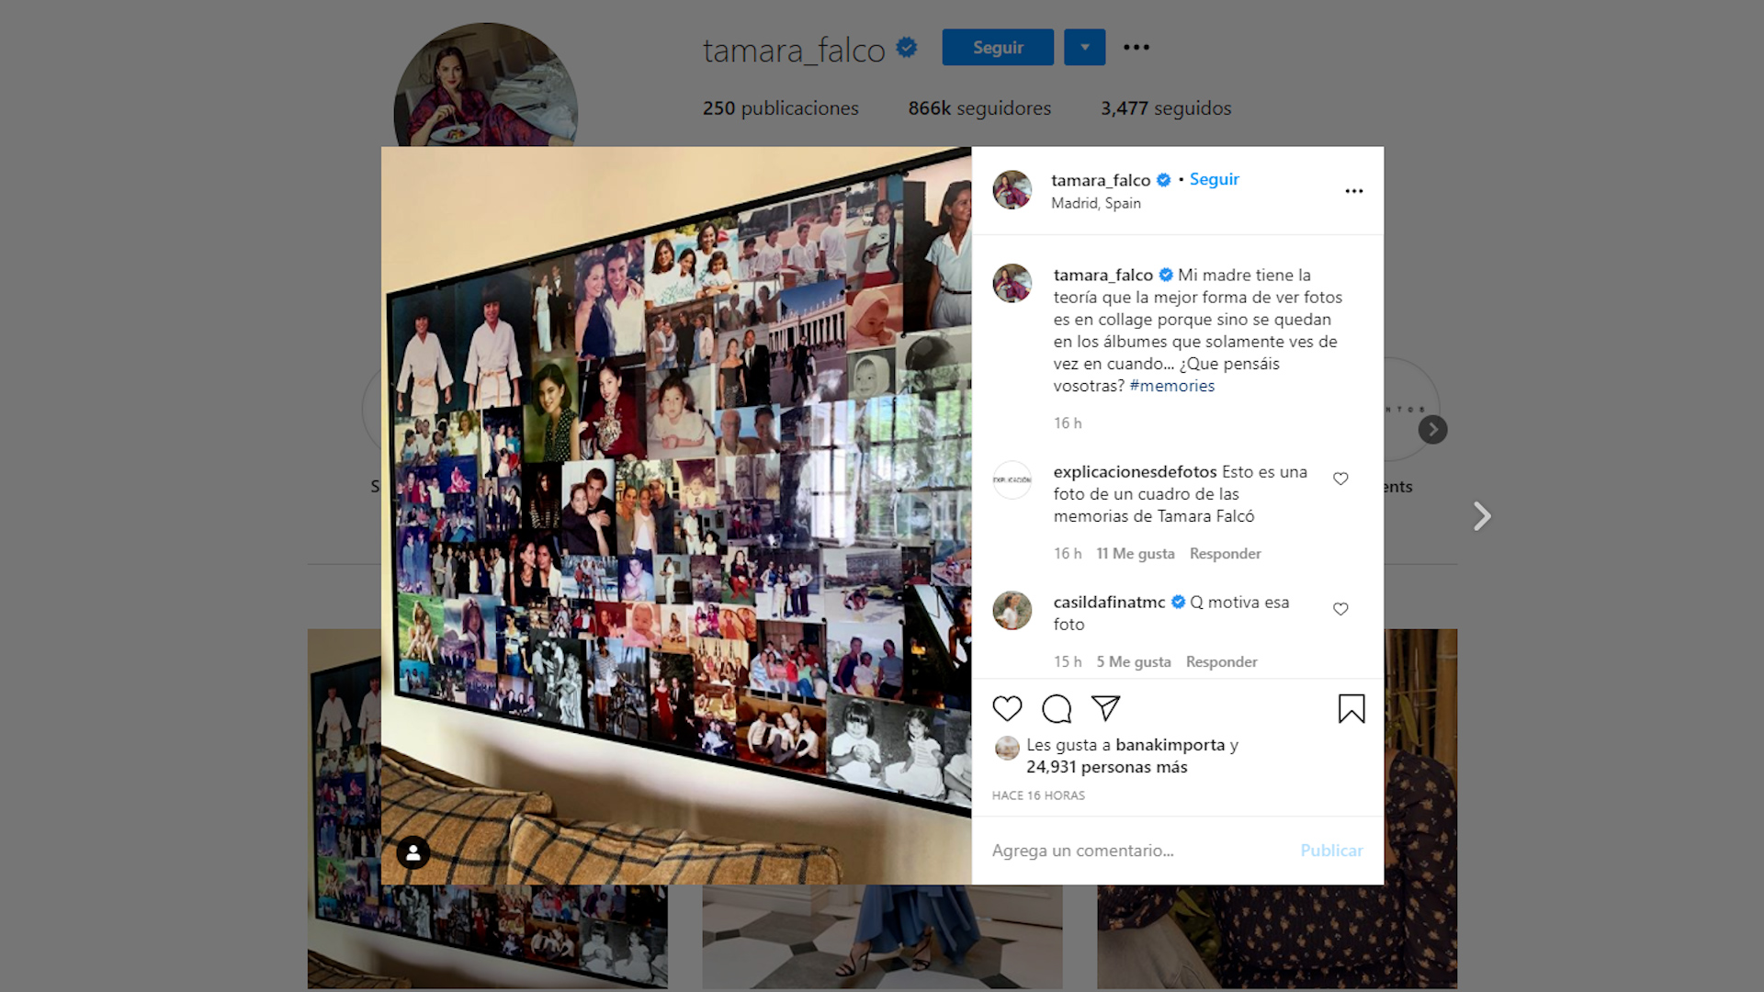Click verified badge next to profile name
Screen dimensions: 1764x992
click(x=907, y=48)
